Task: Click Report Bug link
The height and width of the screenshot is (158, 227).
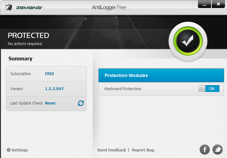Action: pos(143,150)
